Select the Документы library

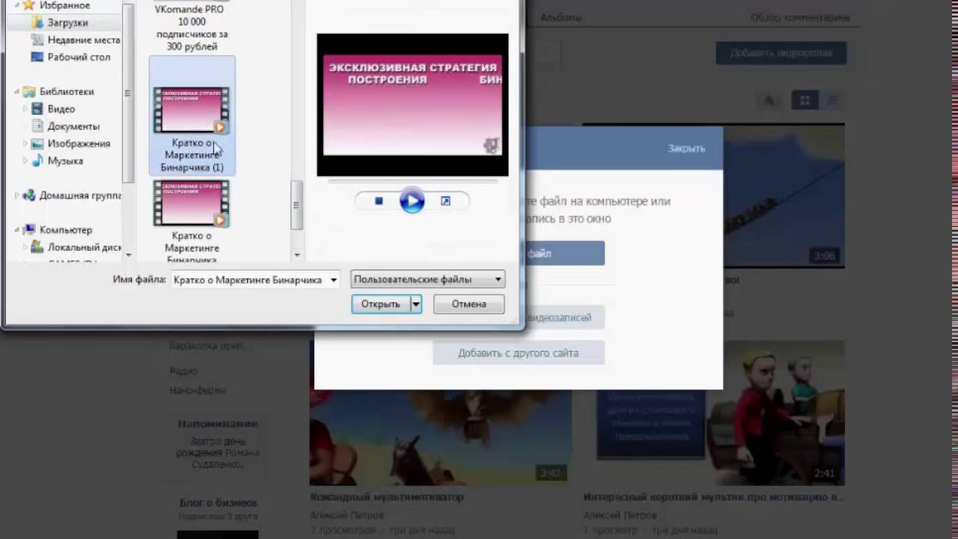point(73,126)
